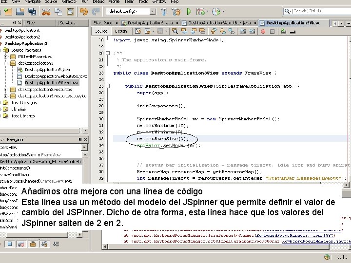The image size is (351, 263).
Task: Open the Navigator Members View dropdown
Action: [84, 147]
